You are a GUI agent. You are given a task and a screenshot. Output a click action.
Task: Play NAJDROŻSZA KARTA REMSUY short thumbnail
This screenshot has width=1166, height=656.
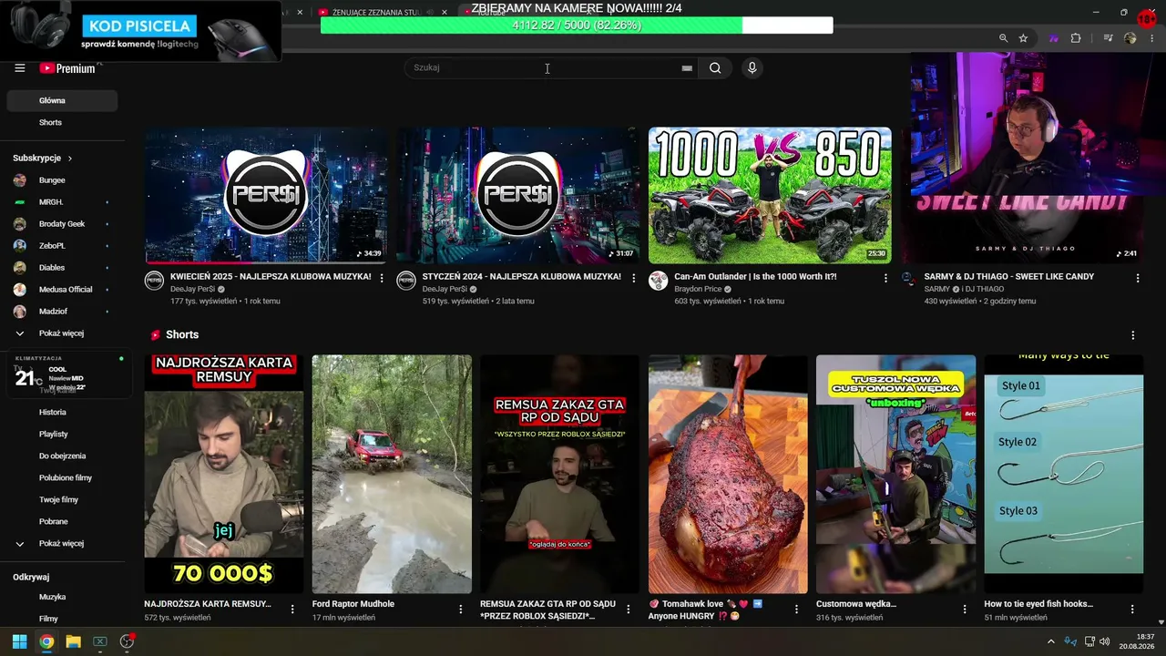click(x=224, y=474)
